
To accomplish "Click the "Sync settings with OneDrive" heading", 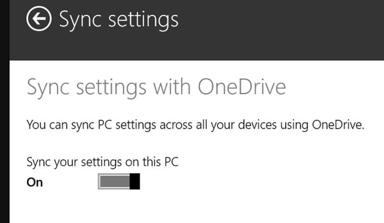I will [156, 88].
